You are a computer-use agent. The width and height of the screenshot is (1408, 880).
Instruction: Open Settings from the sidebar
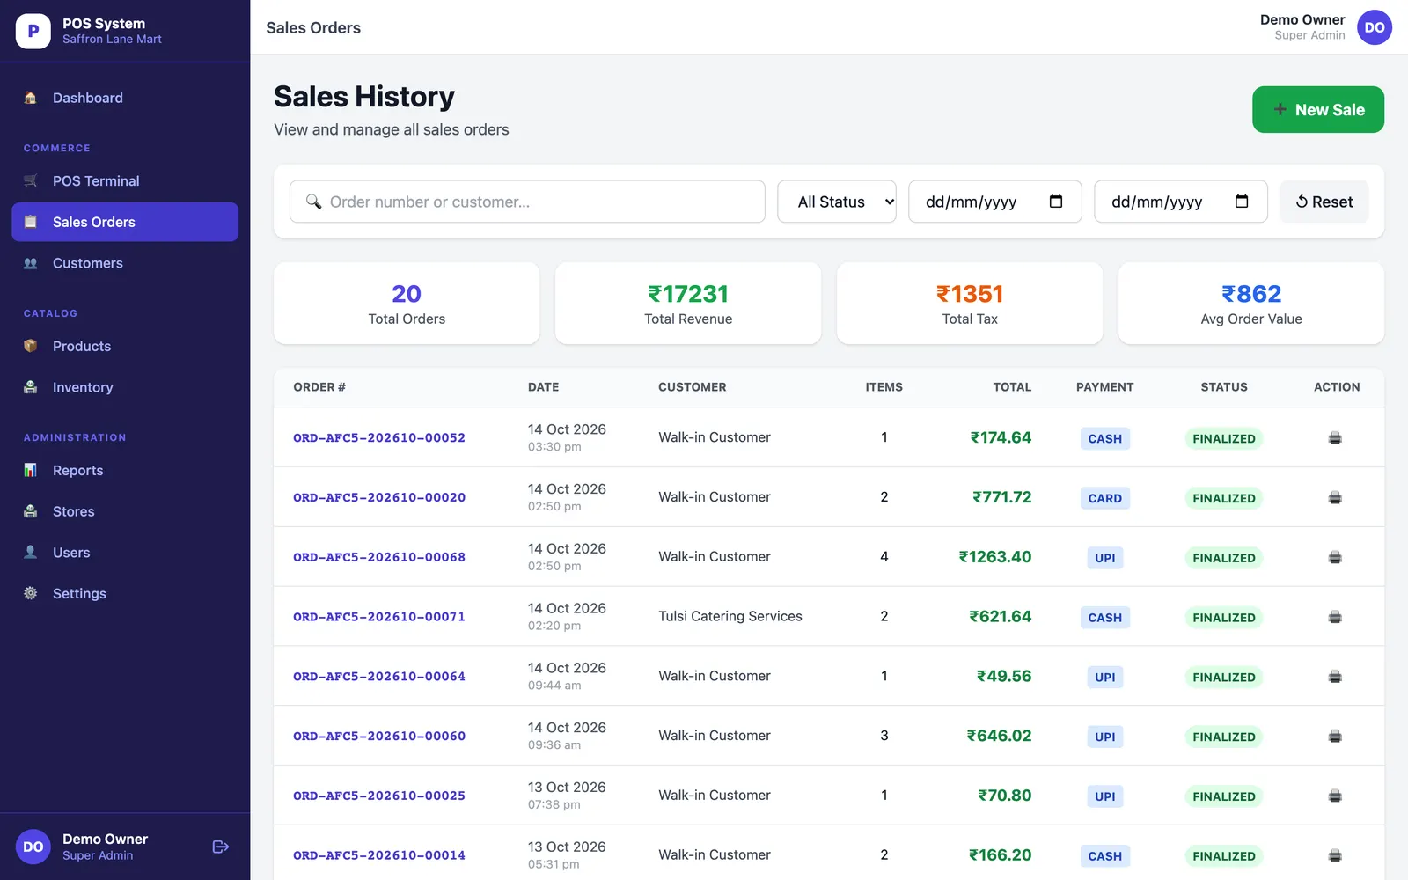[125, 594]
